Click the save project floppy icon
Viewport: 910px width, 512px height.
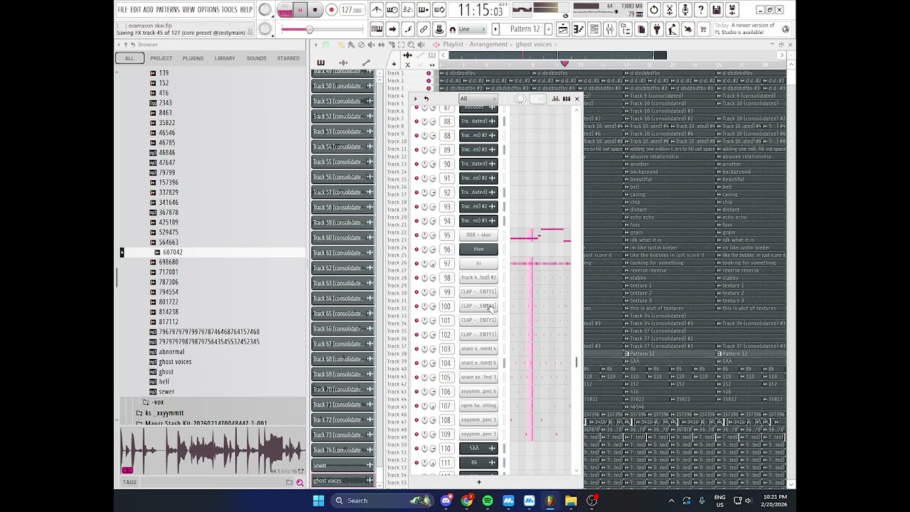717,10
